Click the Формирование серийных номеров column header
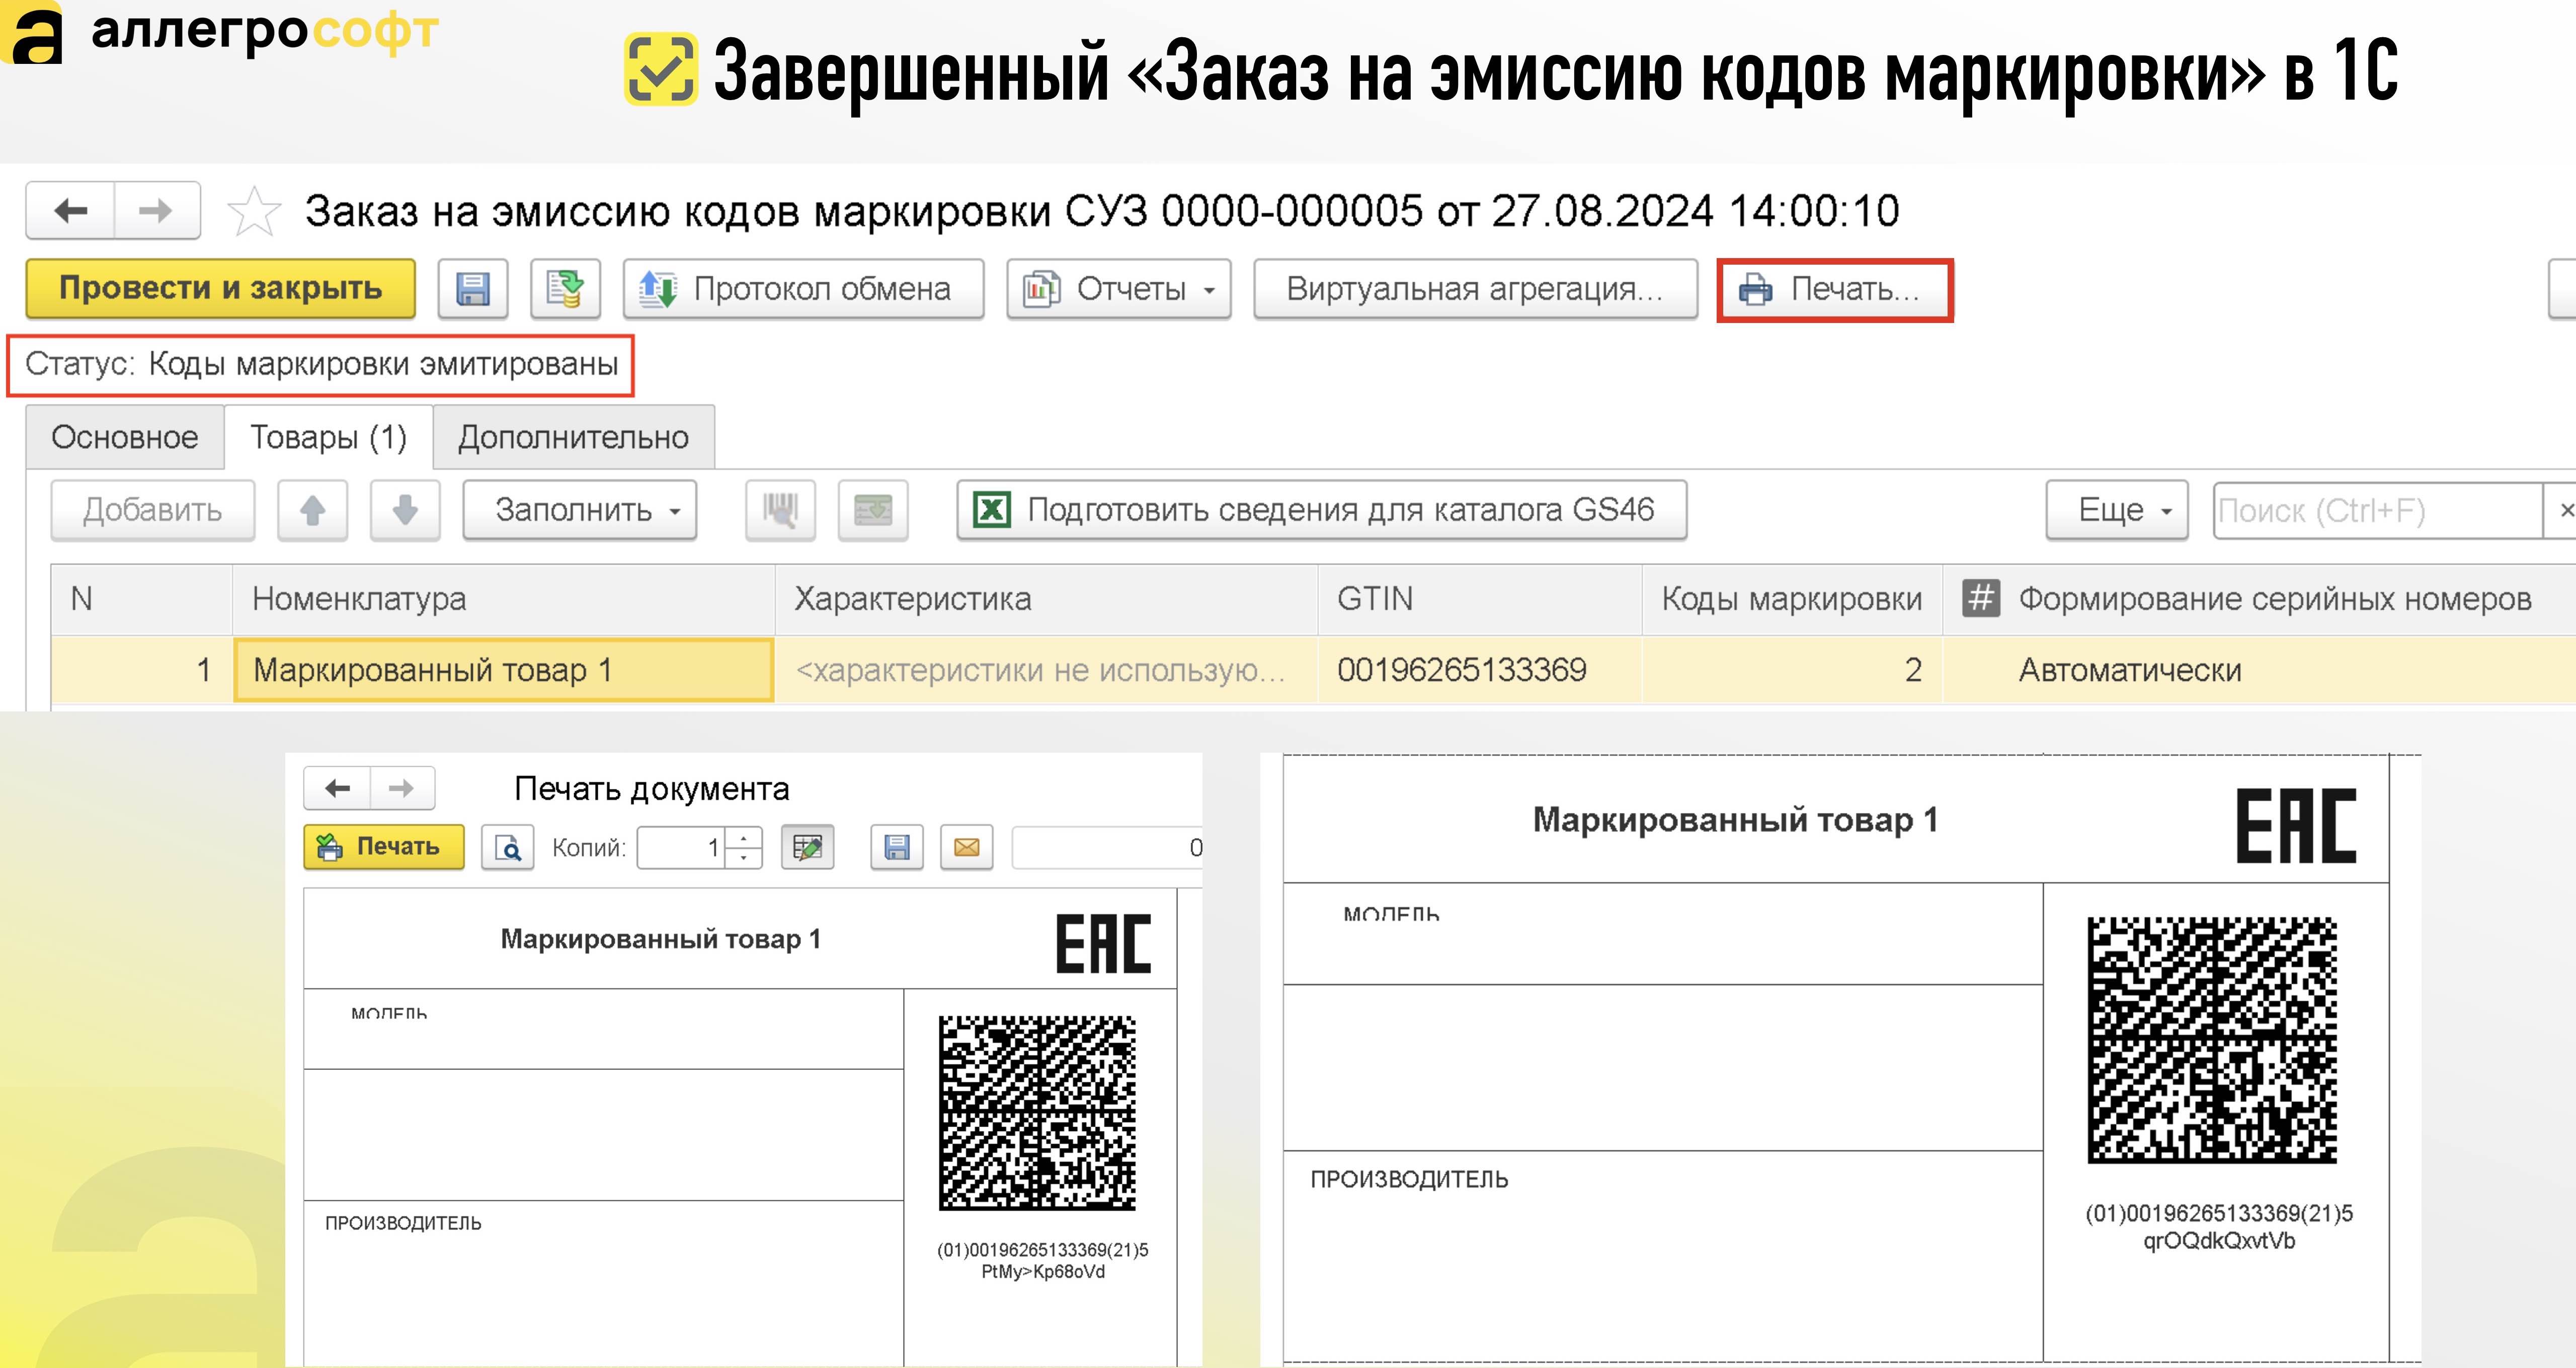2576x1368 pixels. click(x=2259, y=599)
